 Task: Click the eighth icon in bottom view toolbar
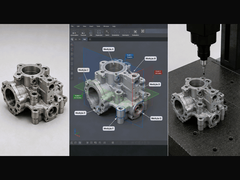(x=104, y=143)
